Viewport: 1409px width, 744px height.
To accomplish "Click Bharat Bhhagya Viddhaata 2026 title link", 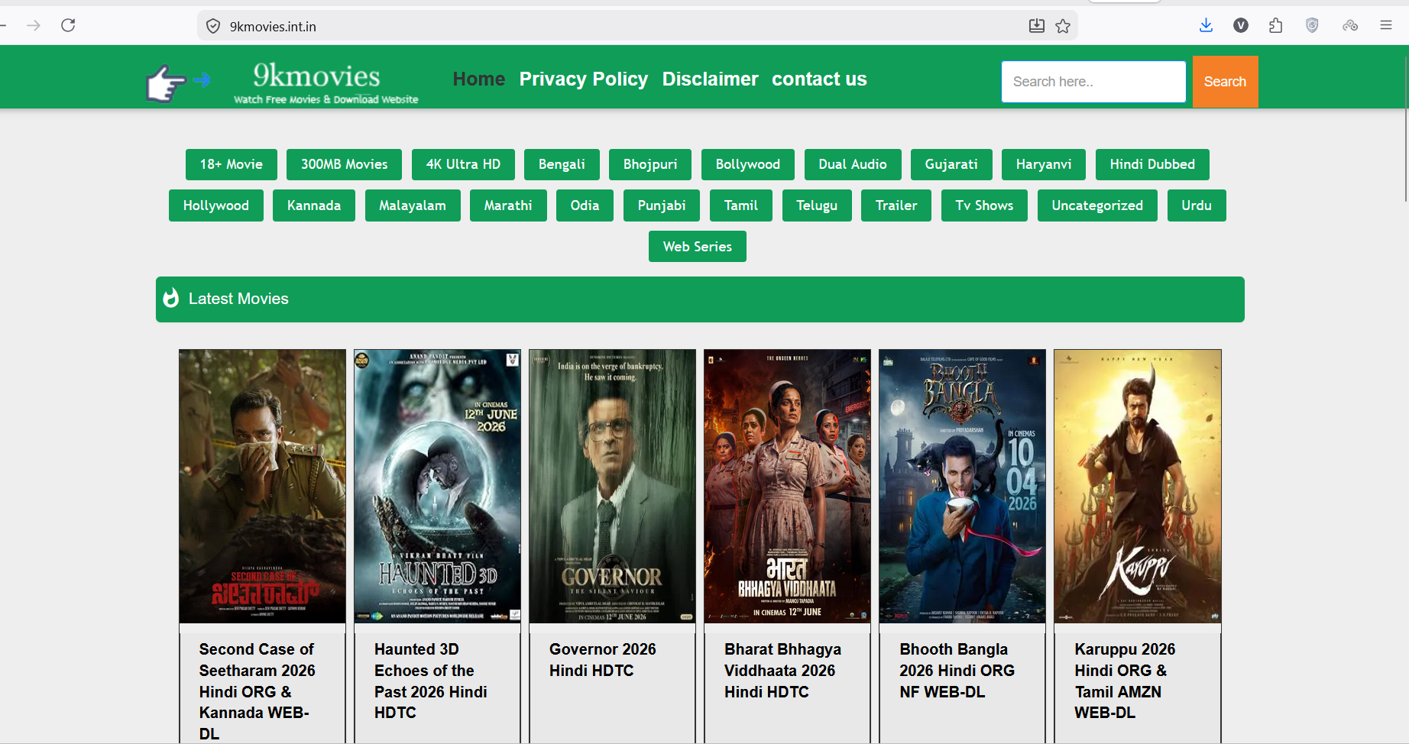I will click(782, 670).
